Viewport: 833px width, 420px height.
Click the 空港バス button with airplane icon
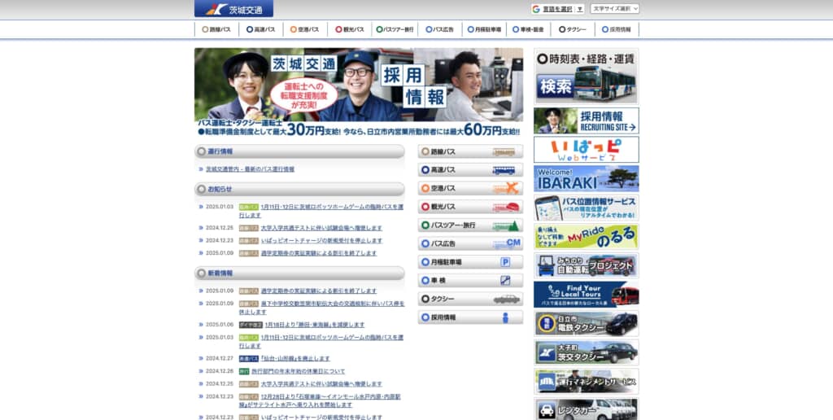[470, 188]
